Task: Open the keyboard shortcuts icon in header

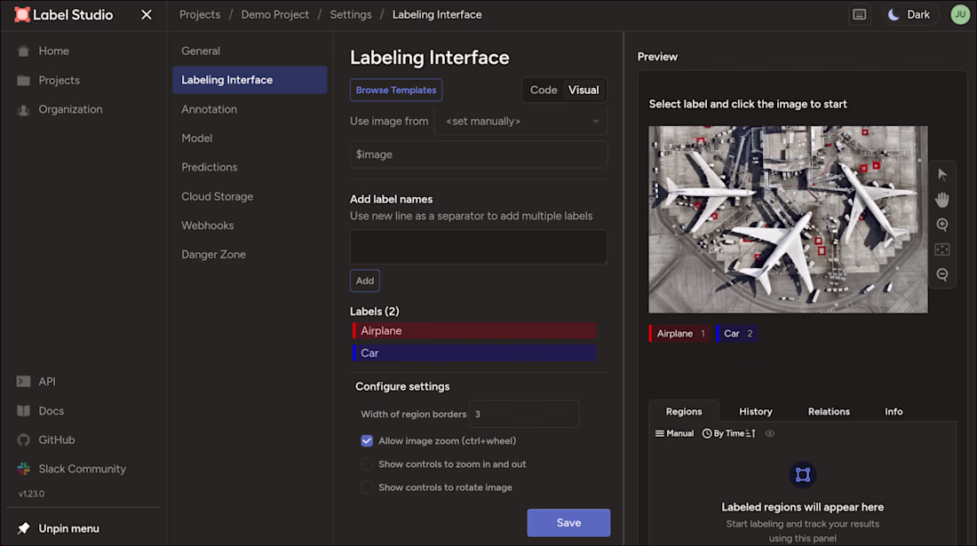Action: 859,14
